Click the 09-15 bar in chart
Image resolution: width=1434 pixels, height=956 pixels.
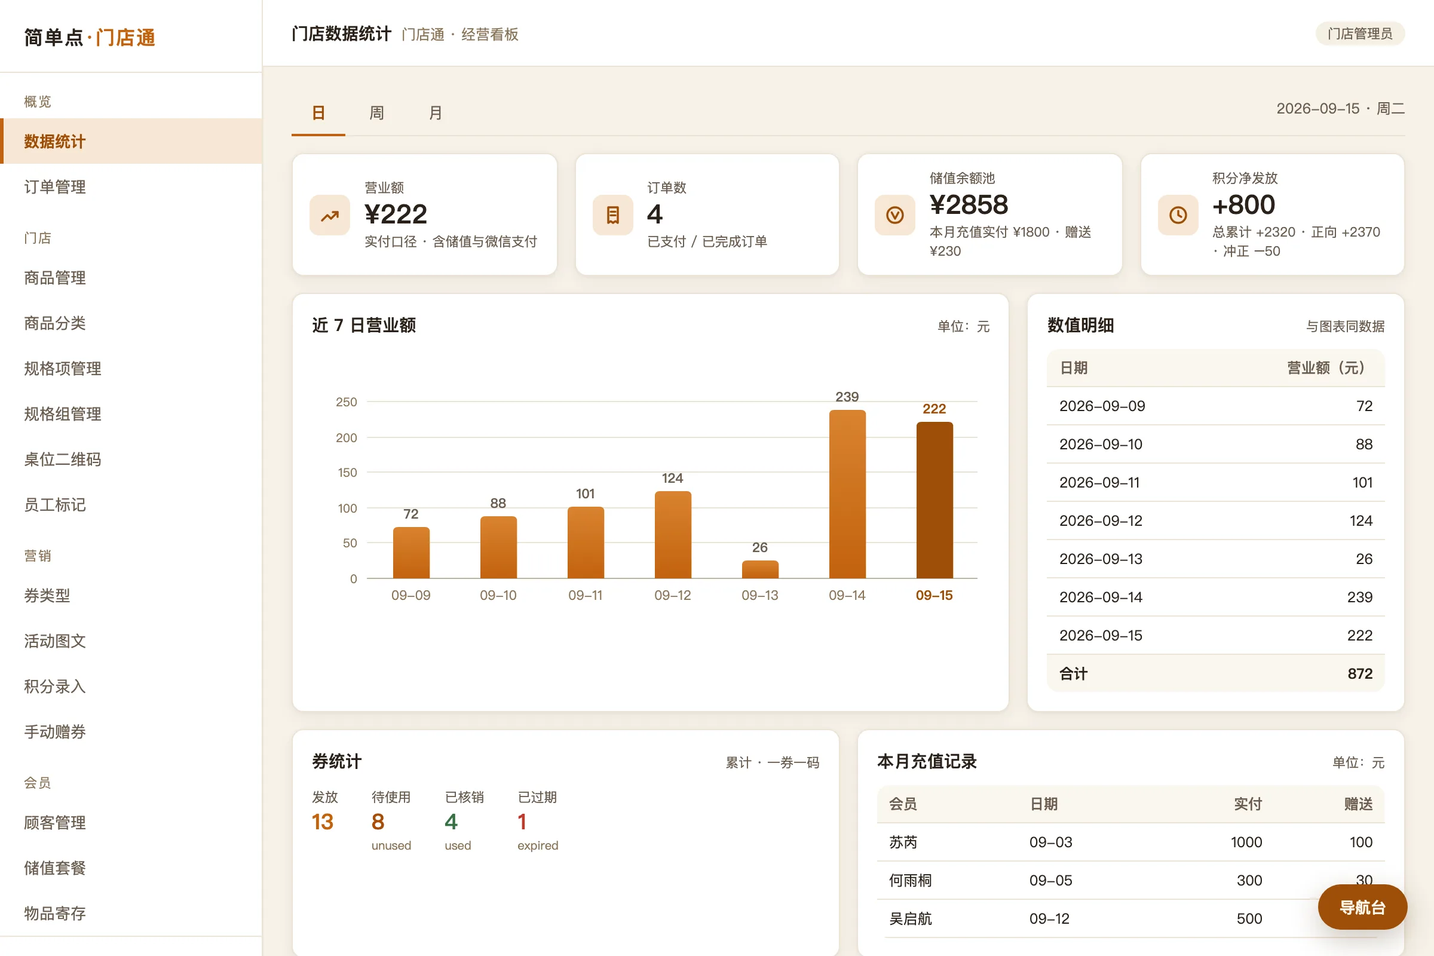click(934, 500)
